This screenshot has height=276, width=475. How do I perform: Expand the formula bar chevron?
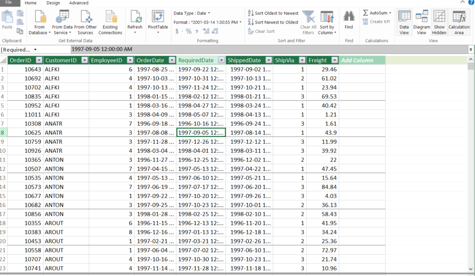tap(471, 49)
